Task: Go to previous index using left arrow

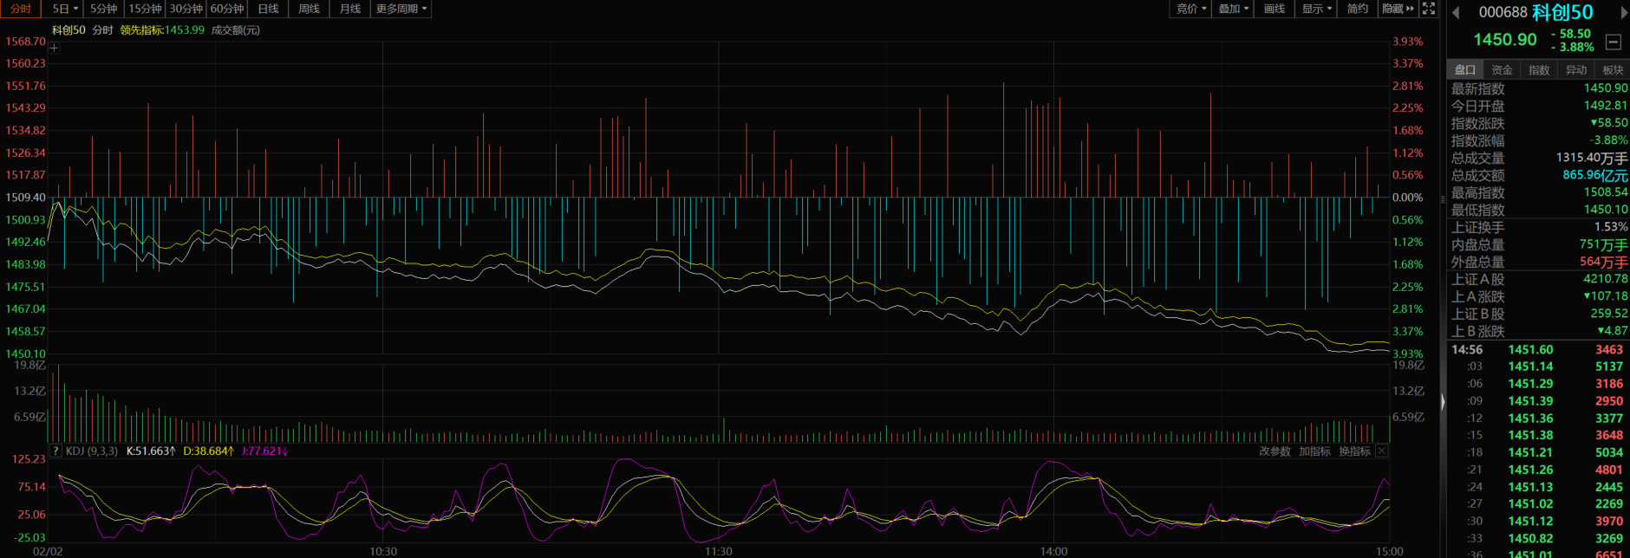Action: (1456, 12)
